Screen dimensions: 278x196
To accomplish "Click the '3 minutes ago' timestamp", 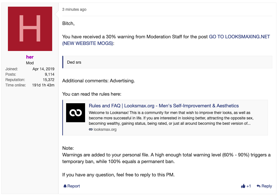I will point(74,9).
